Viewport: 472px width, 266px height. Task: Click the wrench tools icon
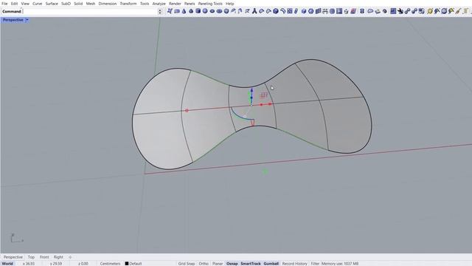[400, 11]
